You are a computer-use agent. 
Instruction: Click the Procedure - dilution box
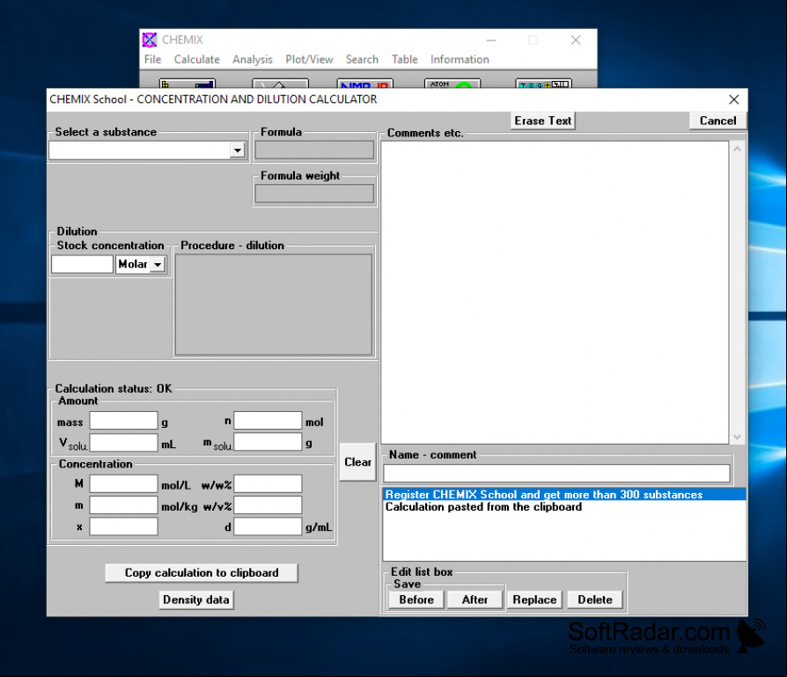[x=274, y=304]
